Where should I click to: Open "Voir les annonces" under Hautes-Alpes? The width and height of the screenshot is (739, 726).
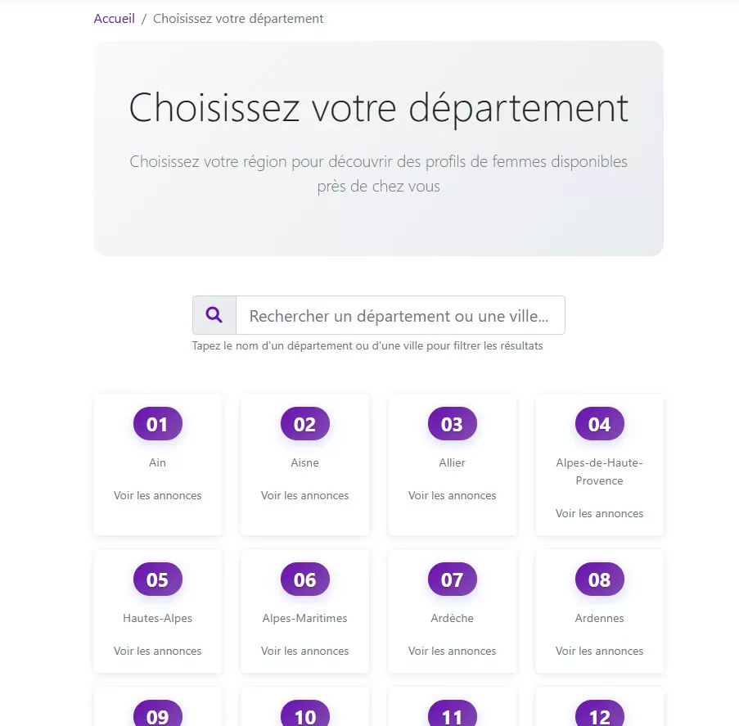pos(157,651)
